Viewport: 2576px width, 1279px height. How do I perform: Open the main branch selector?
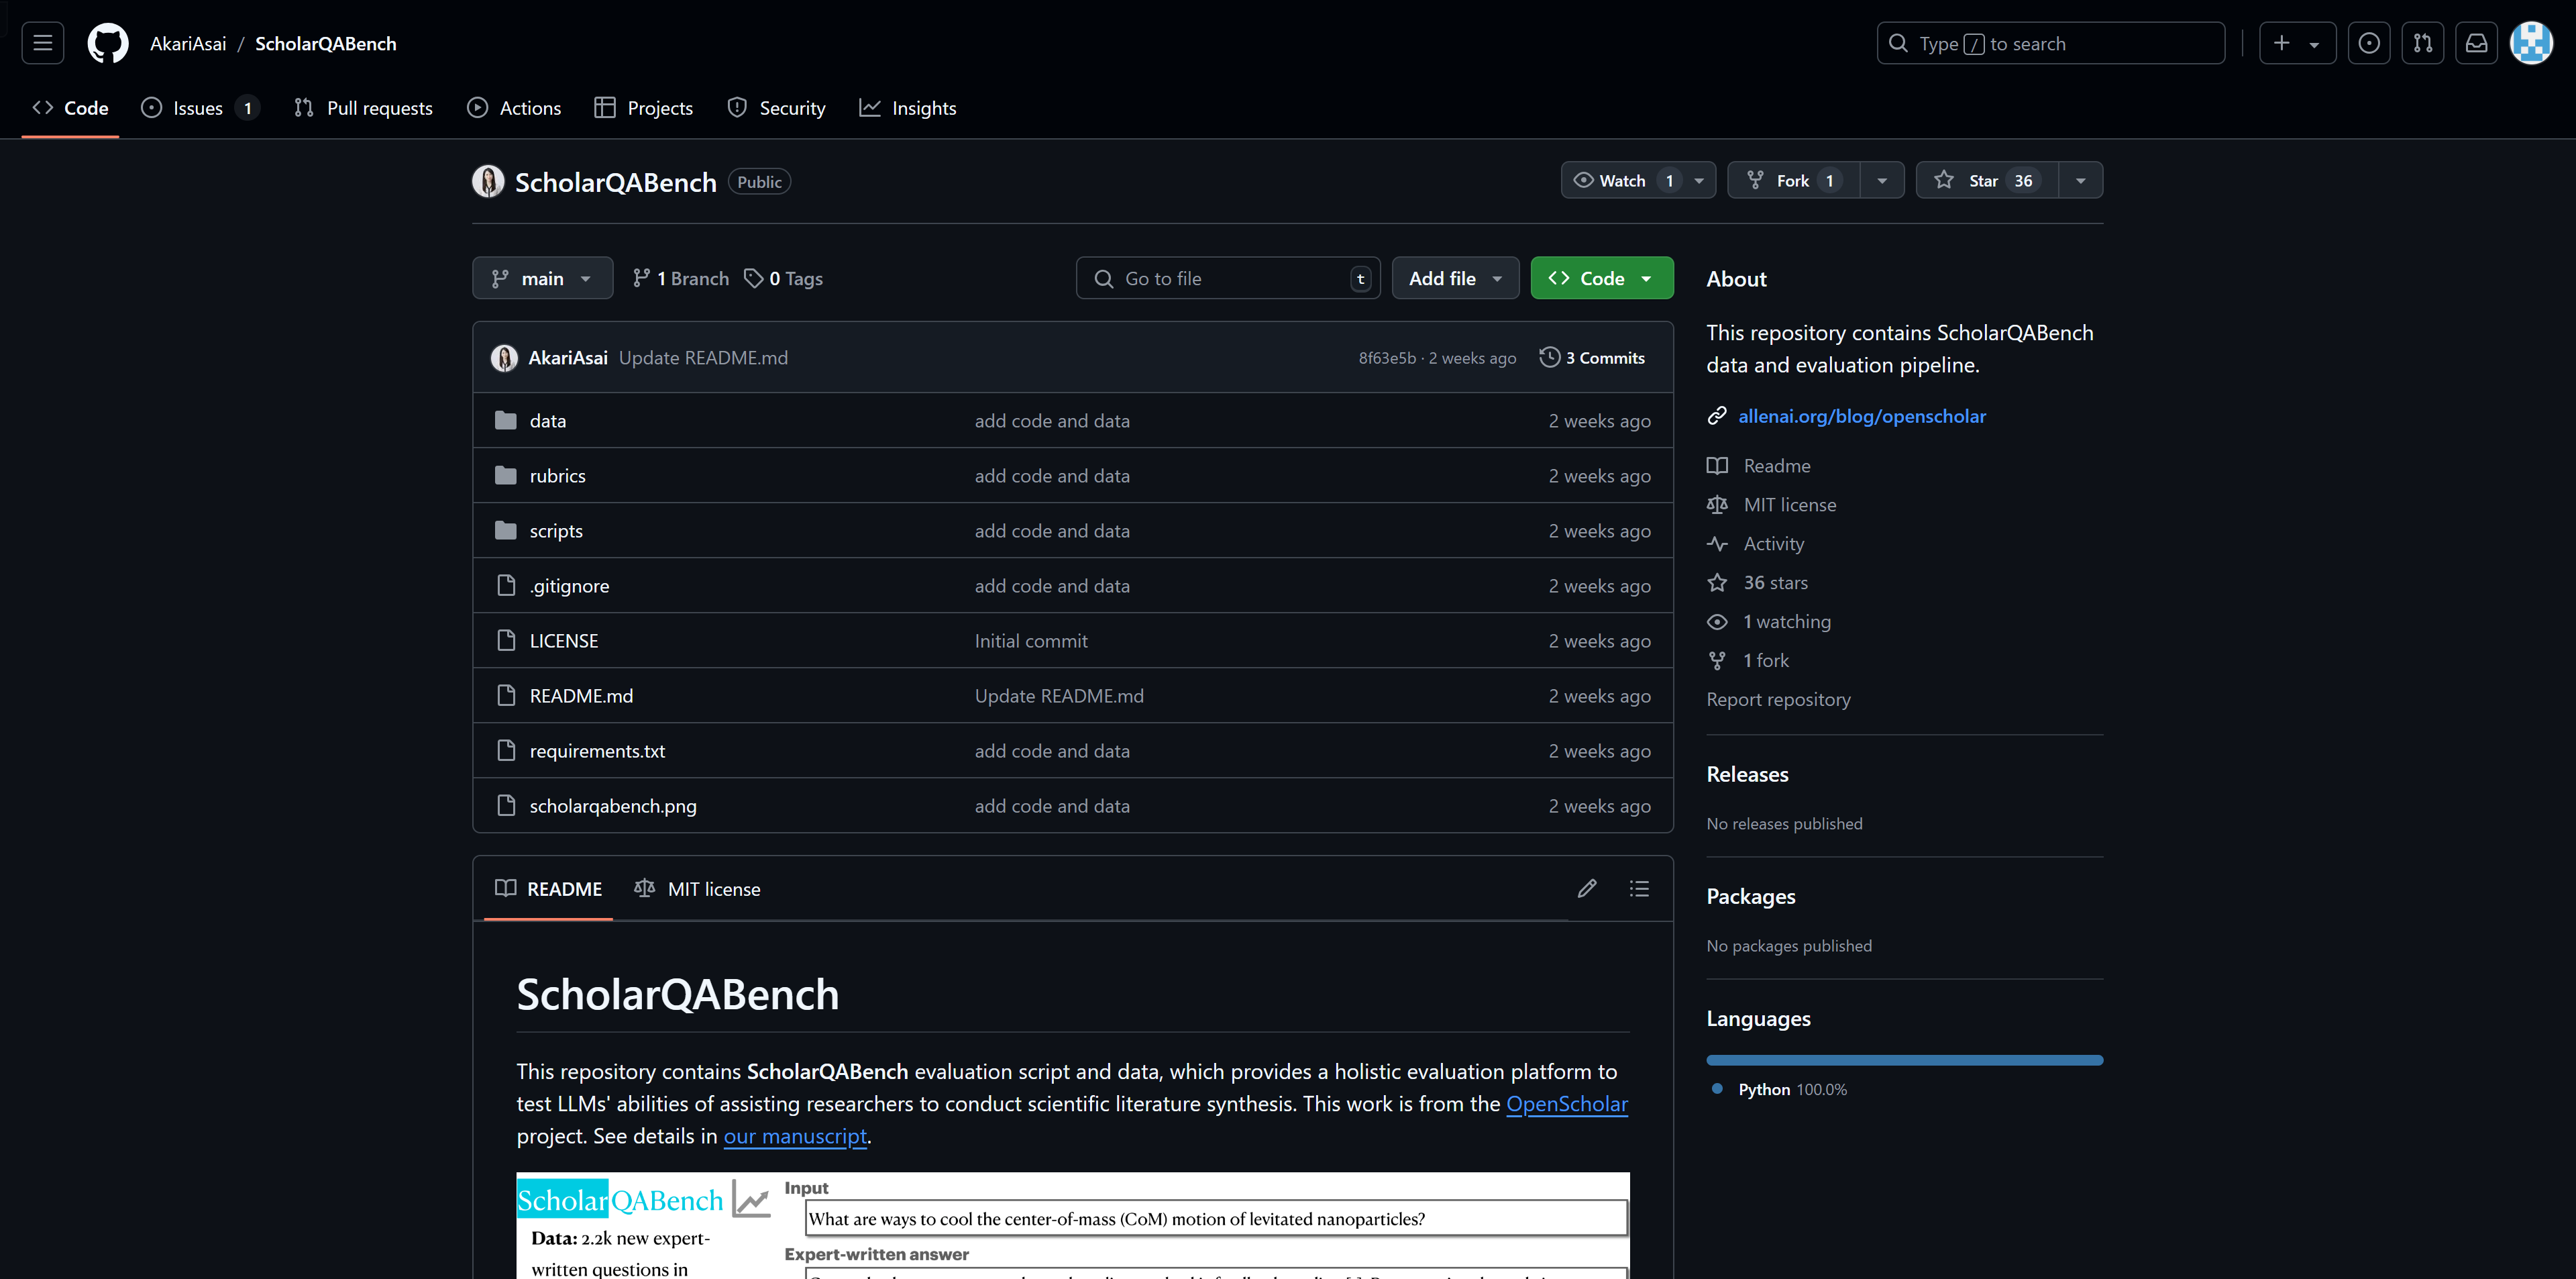542,278
